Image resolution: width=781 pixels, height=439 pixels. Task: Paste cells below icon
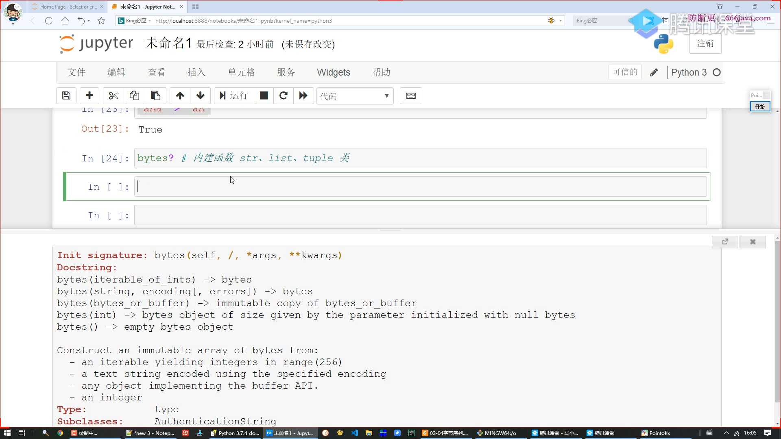[x=155, y=96]
